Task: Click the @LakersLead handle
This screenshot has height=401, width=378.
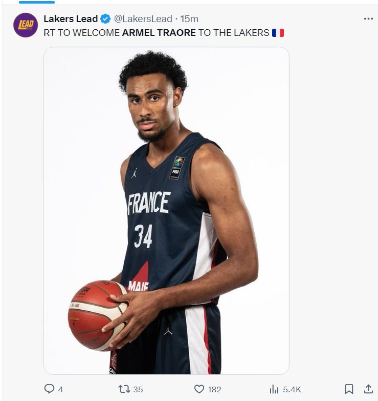Action: (143, 18)
